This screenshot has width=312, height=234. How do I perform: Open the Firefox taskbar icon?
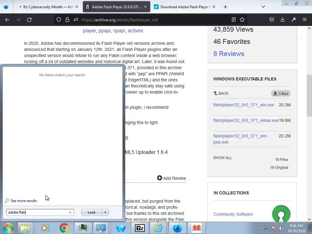pos(177,228)
